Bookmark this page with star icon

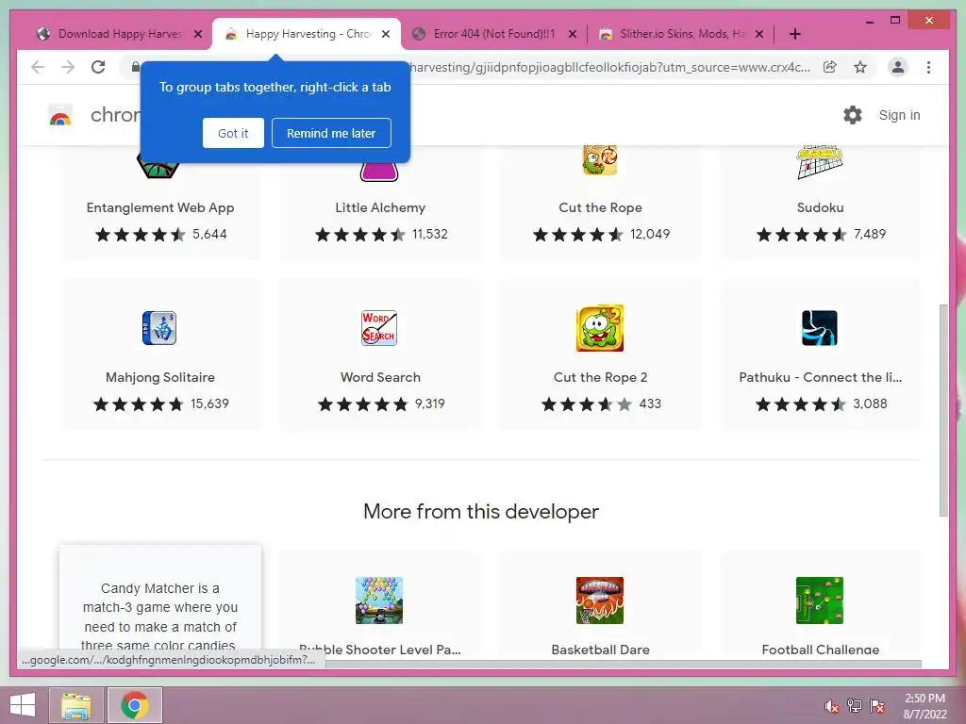pyautogui.click(x=860, y=67)
